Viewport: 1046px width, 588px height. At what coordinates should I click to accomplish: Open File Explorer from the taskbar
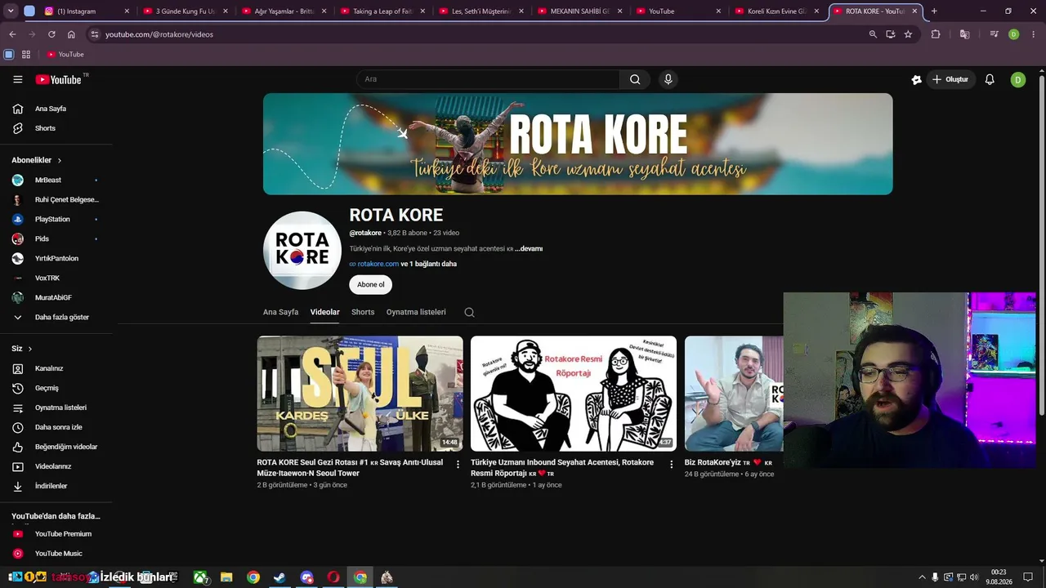pyautogui.click(x=226, y=577)
